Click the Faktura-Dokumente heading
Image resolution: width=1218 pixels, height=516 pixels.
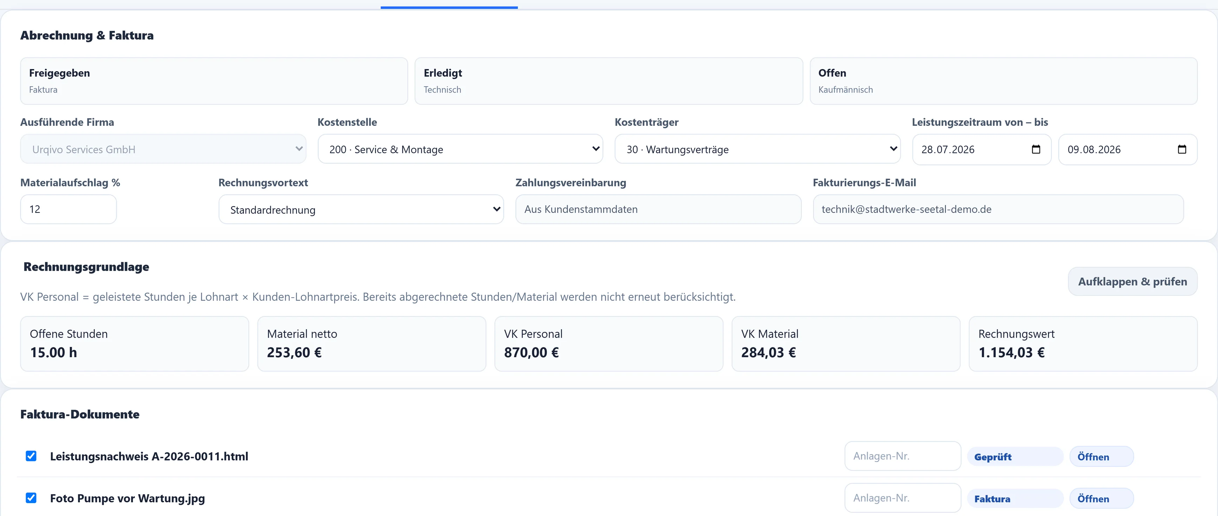pyautogui.click(x=80, y=414)
